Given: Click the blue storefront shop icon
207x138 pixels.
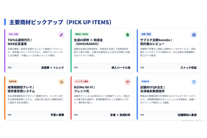Looking at the screenshot, I should click(x=194, y=82).
